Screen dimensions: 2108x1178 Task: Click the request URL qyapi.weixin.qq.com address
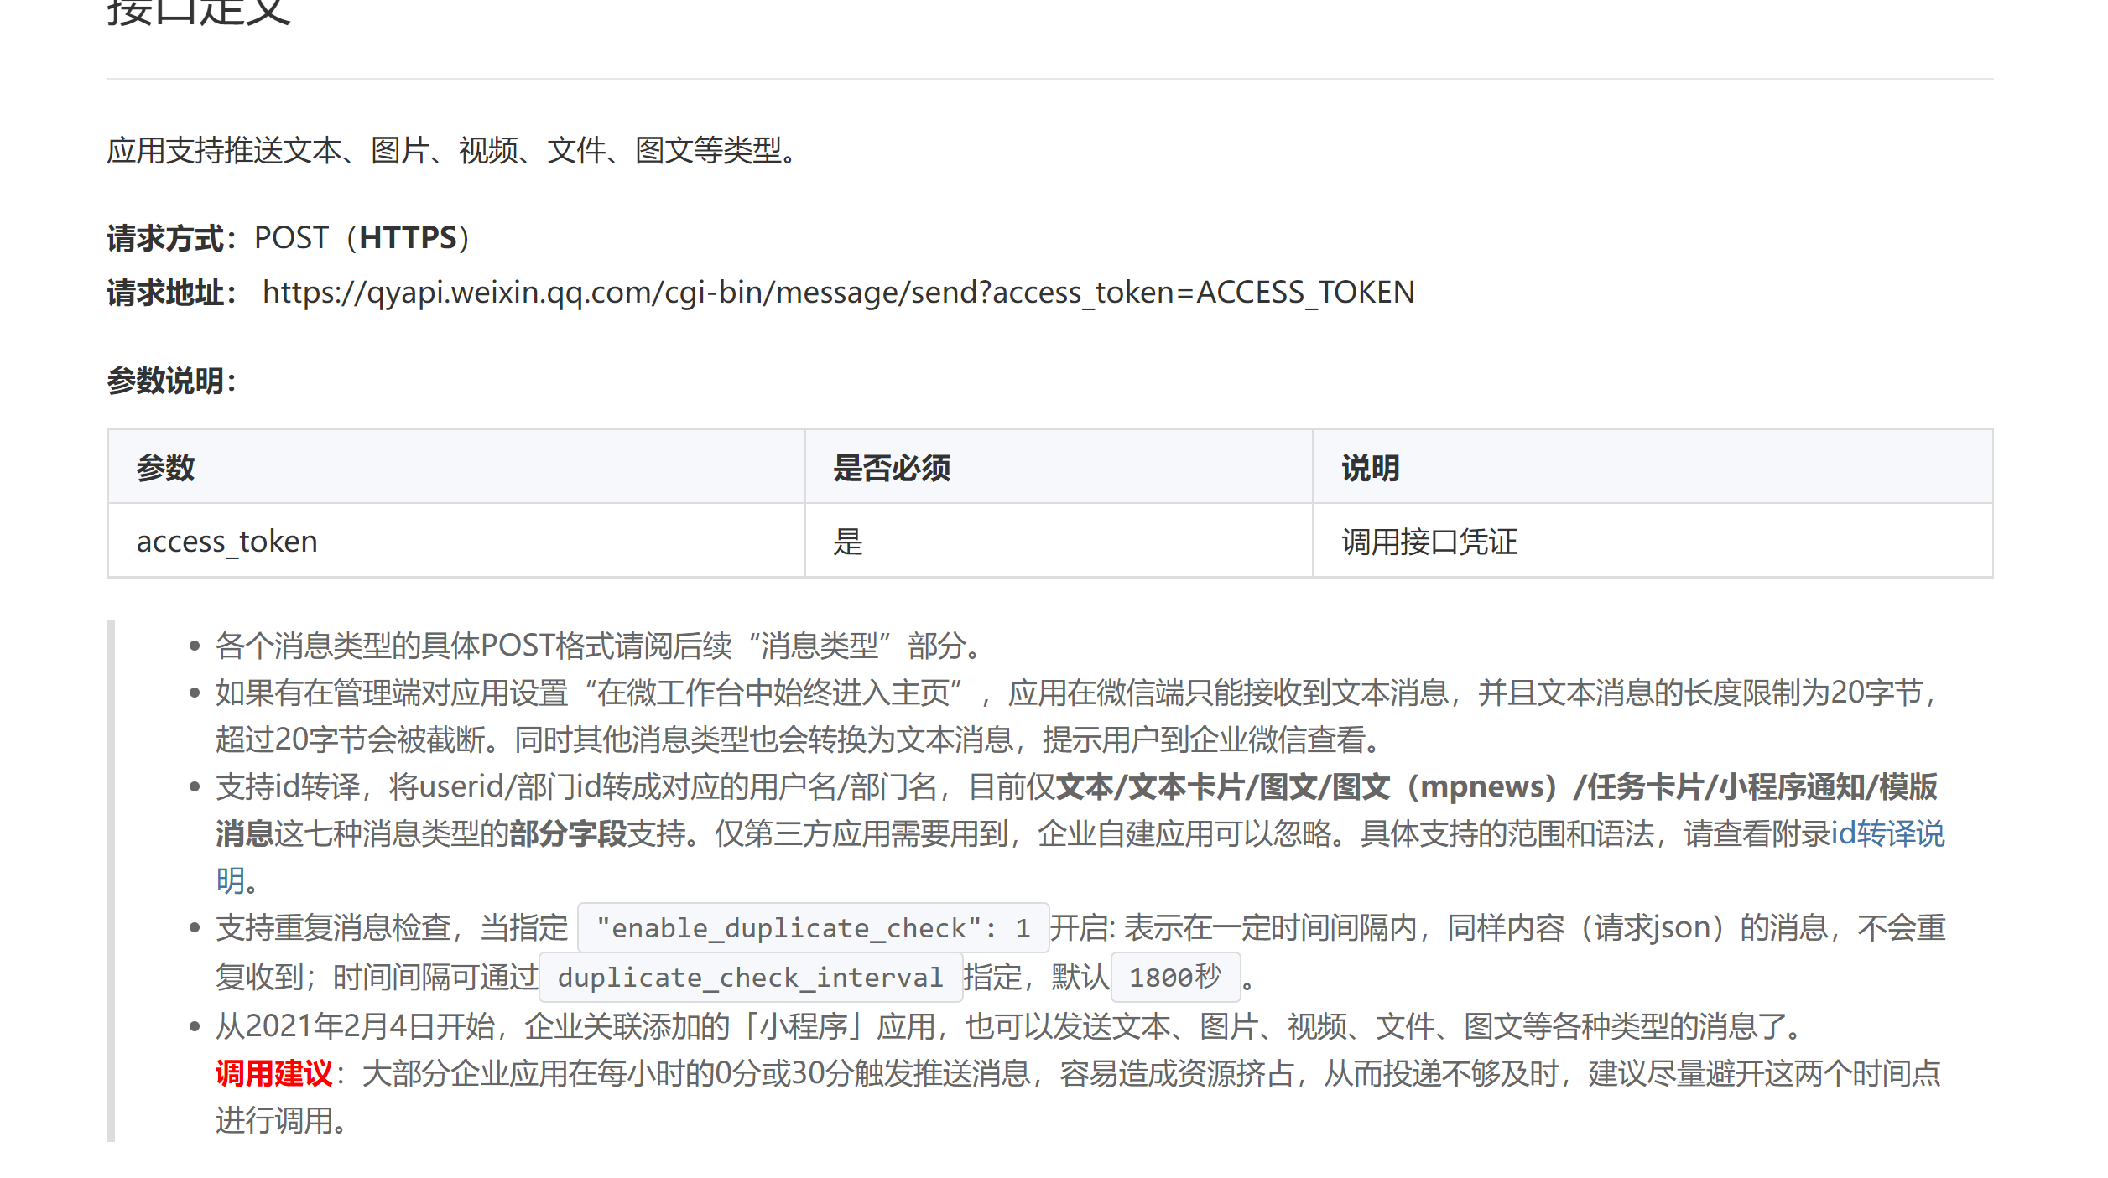[x=838, y=292]
